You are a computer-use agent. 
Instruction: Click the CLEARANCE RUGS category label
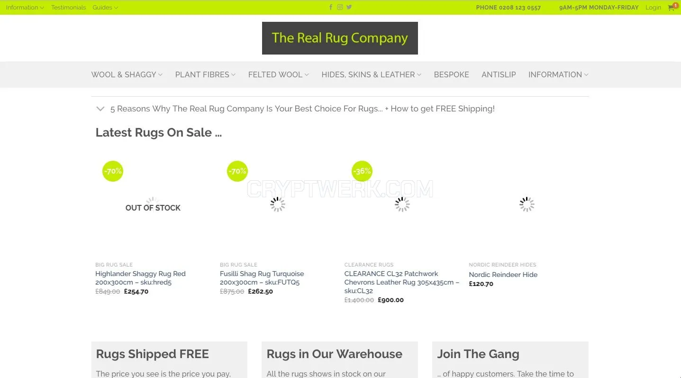(369, 265)
